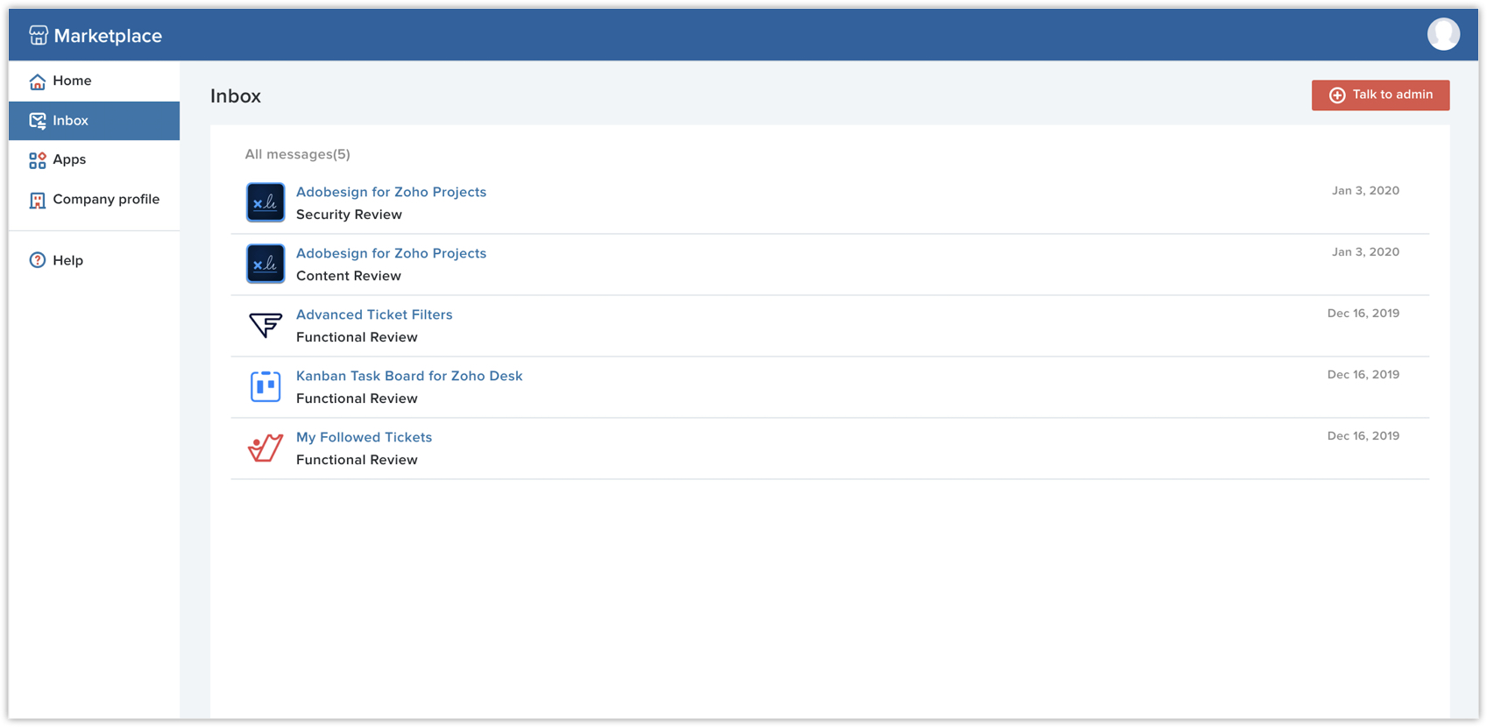Click Dec 16, 2019 date on My Followed Tickets row
This screenshot has height=727, width=1487.
1363,436
